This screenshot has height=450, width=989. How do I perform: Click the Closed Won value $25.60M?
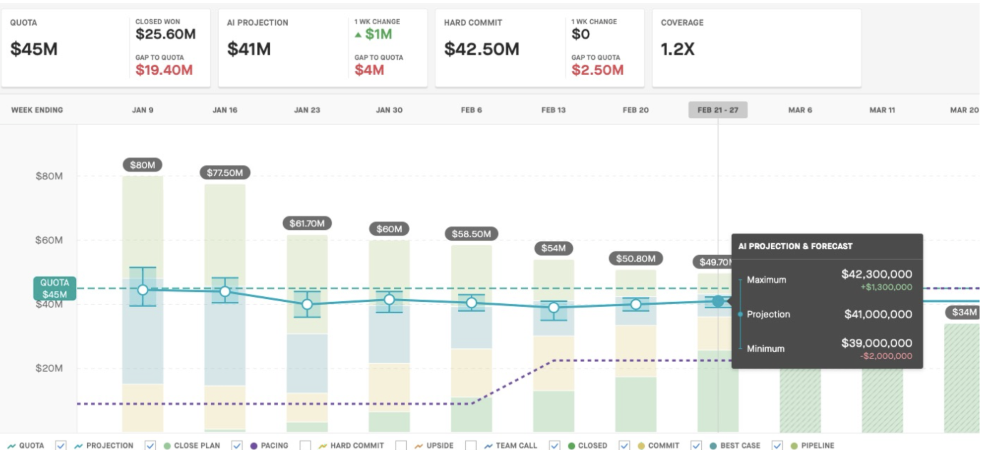165,34
